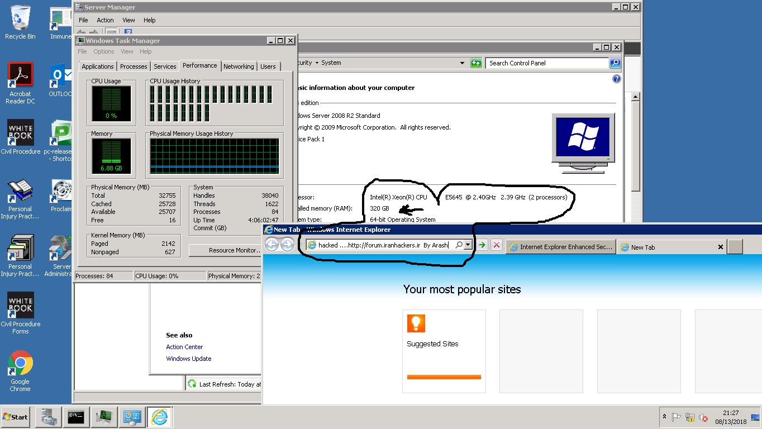Click the System window's scroll-up arrow
Screen dimensions: 762x429
[x=635, y=97]
